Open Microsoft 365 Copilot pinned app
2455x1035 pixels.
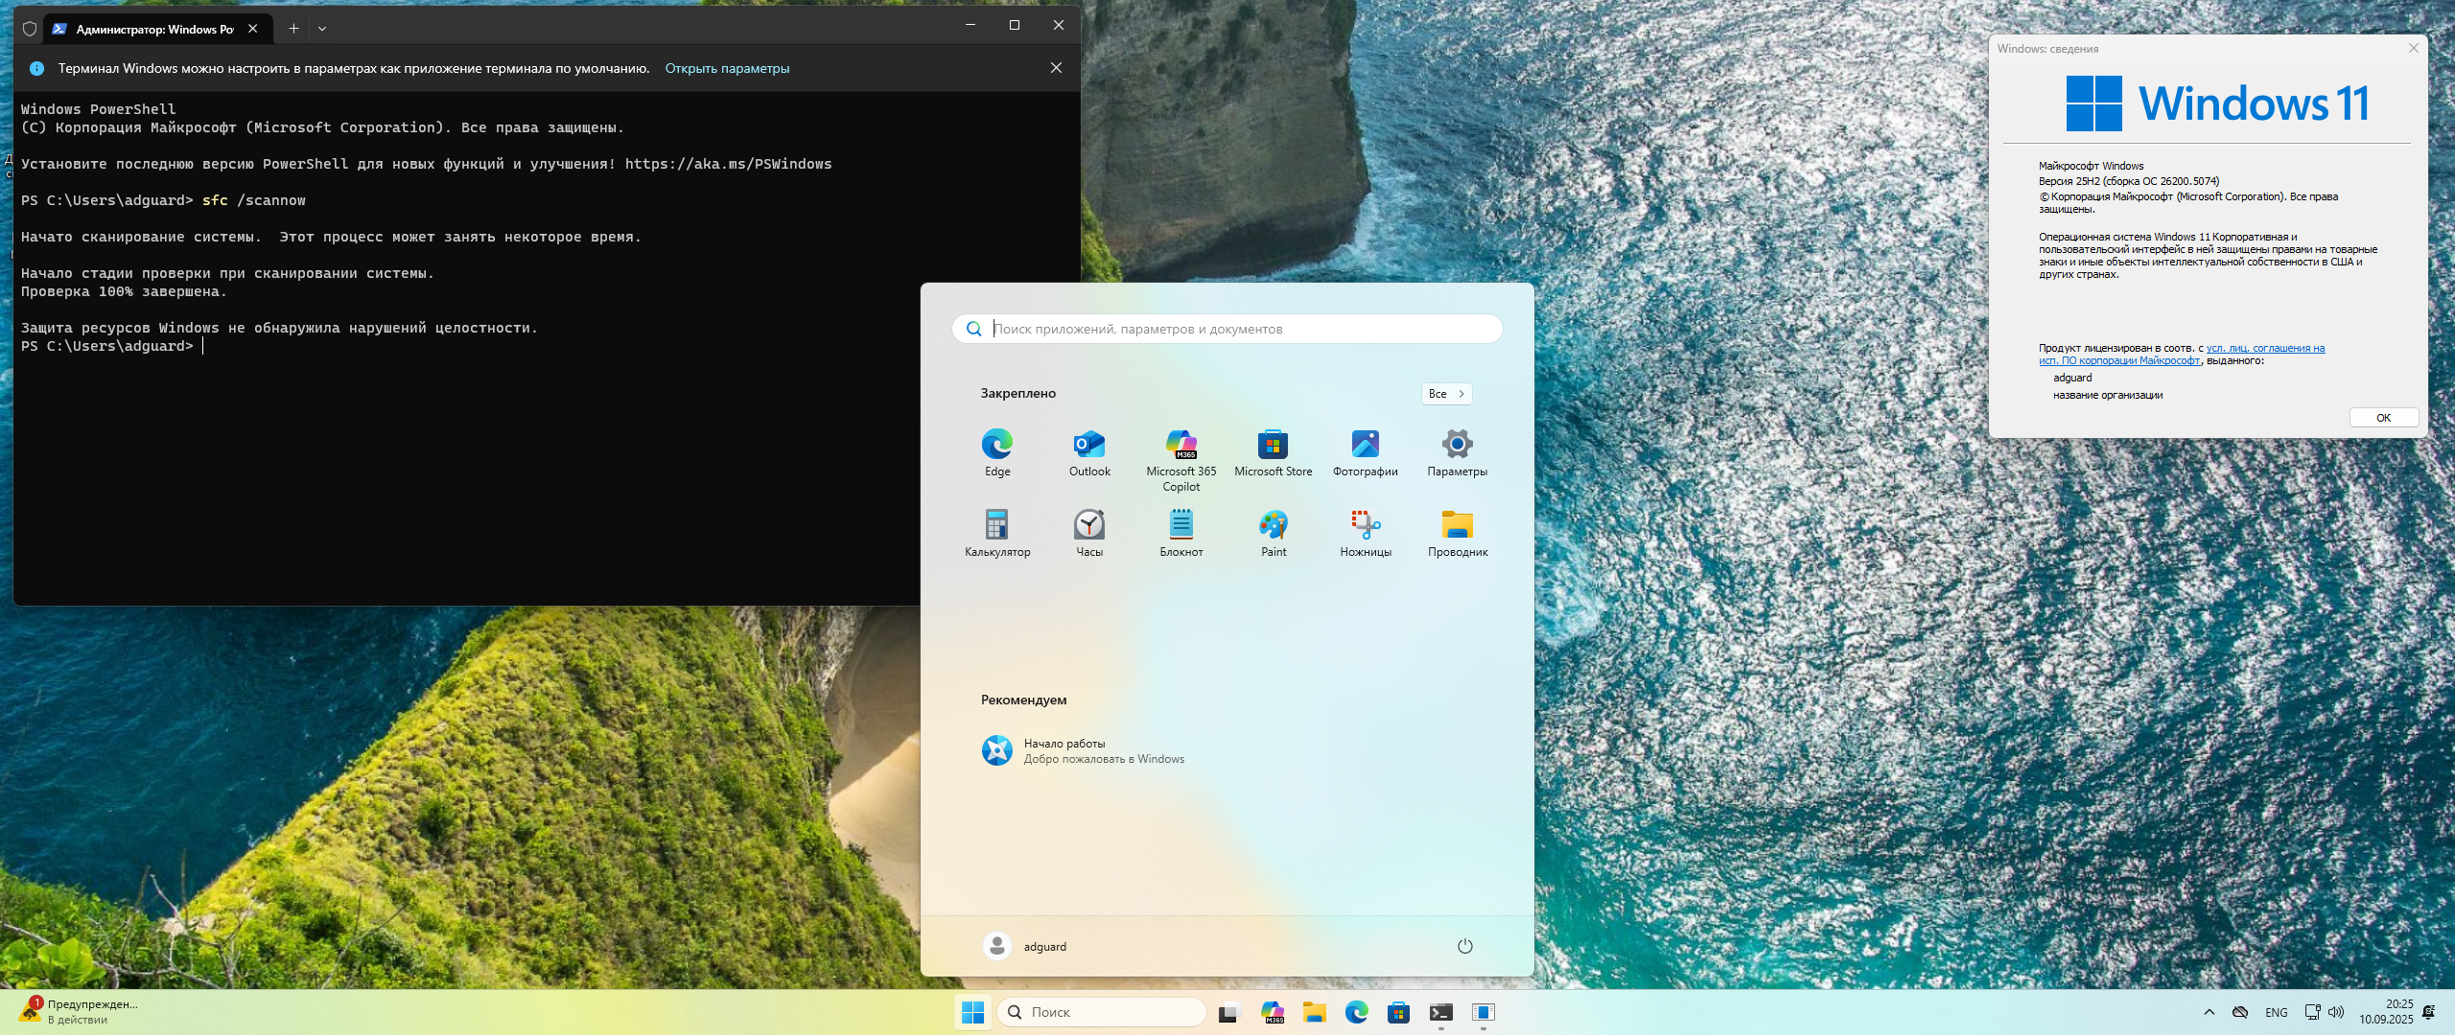point(1181,445)
